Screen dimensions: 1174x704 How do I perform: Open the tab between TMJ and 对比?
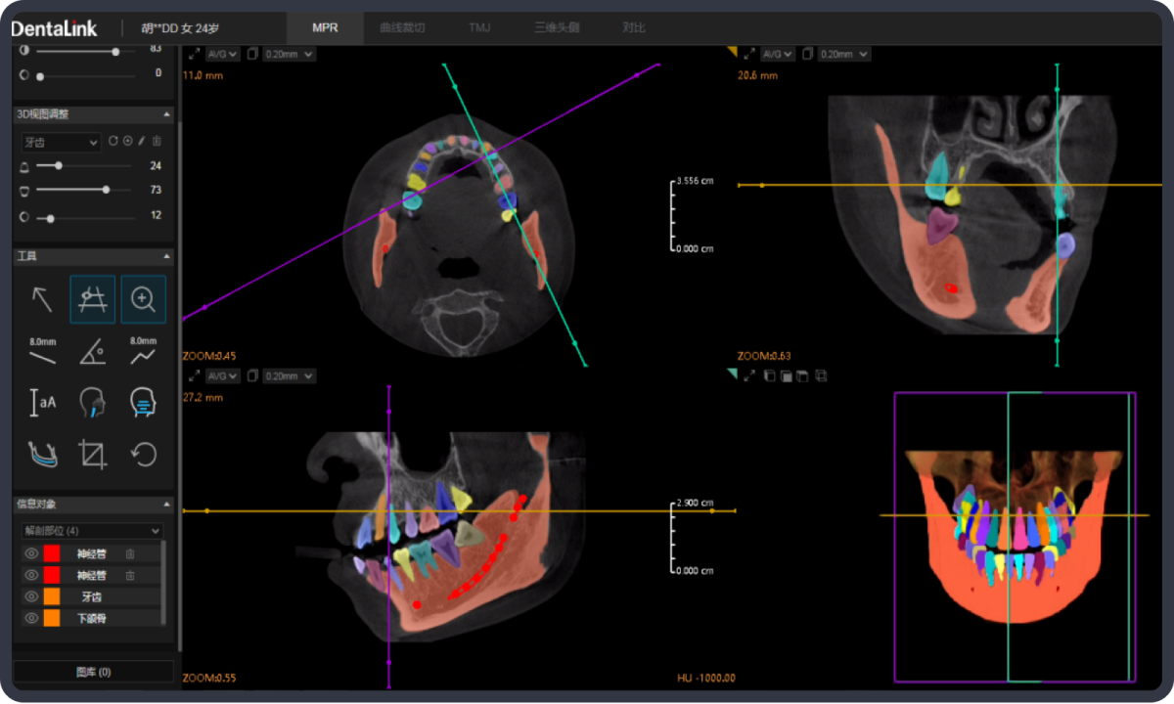point(557,27)
